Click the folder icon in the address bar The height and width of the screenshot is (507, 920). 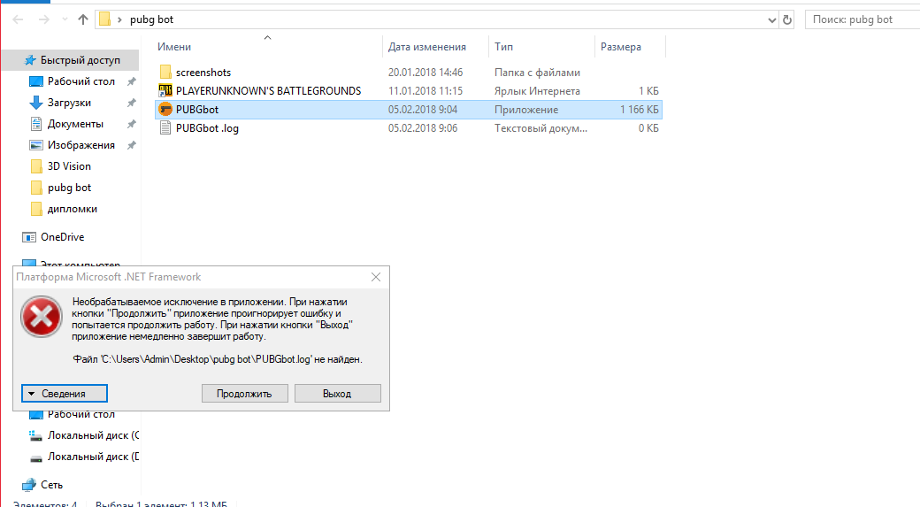coord(105,19)
